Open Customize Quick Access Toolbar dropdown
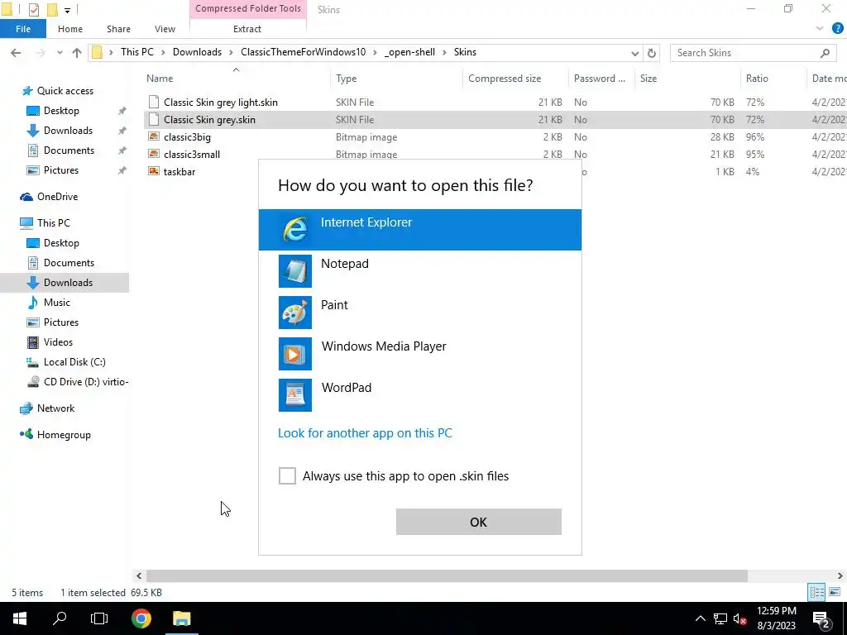 (x=67, y=10)
